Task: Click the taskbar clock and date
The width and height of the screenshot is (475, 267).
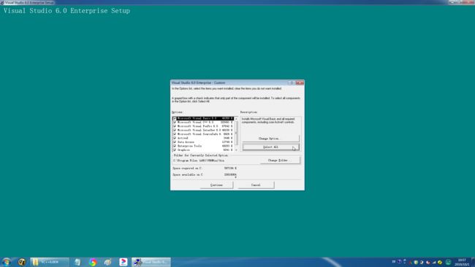Action: [x=462, y=262]
